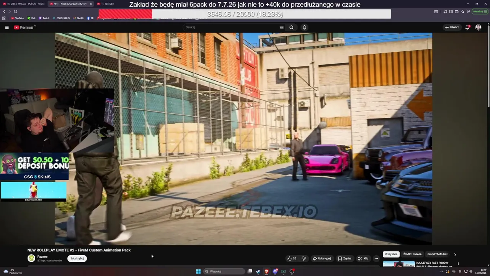Reload the current page
Image resolution: width=490 pixels, height=276 pixels.
16,11
